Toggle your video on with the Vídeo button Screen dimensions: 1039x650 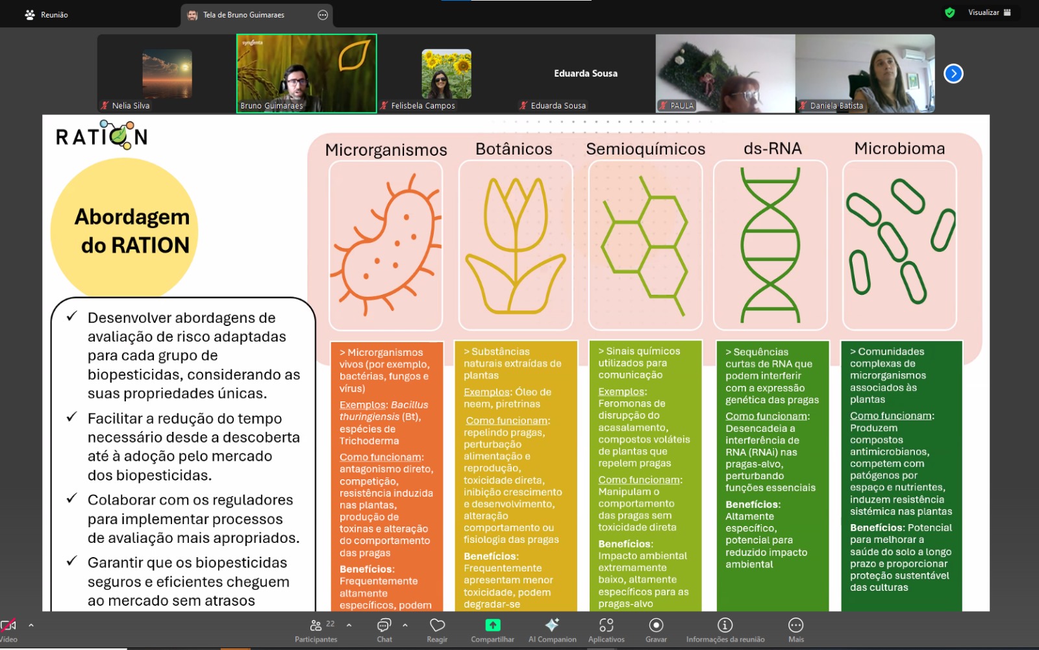[x=8, y=625]
